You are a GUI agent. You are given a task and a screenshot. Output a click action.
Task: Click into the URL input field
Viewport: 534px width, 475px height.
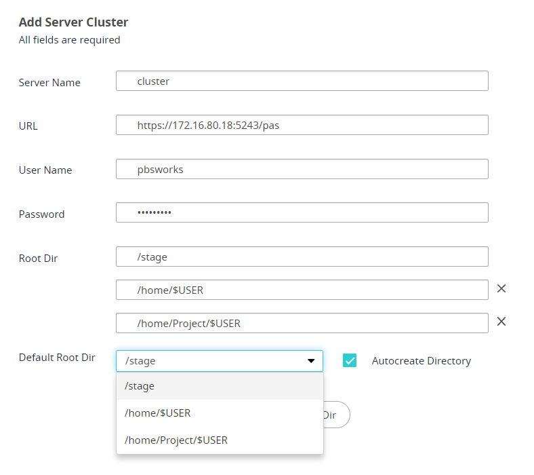[302, 125]
